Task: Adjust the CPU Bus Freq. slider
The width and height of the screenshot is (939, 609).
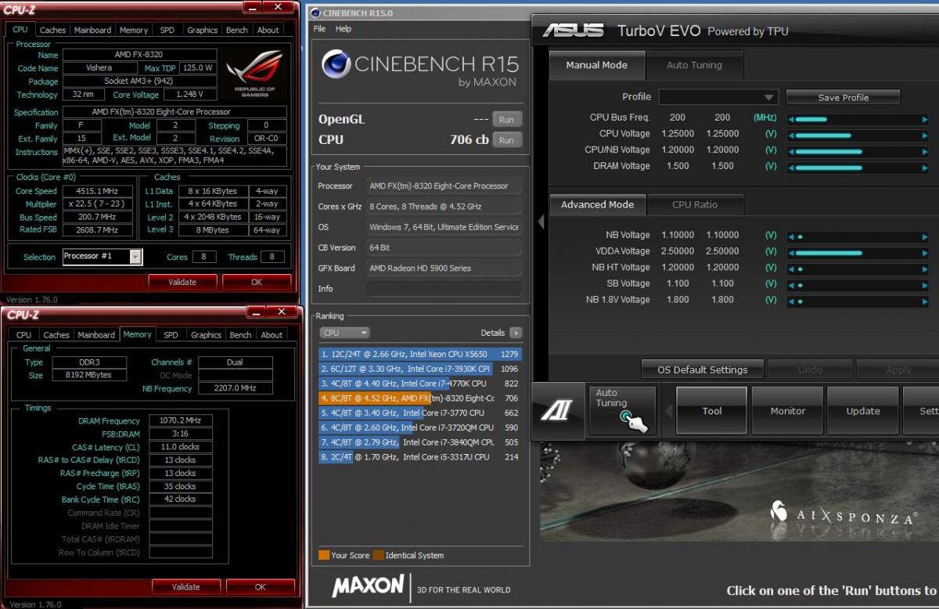Action: click(x=858, y=119)
